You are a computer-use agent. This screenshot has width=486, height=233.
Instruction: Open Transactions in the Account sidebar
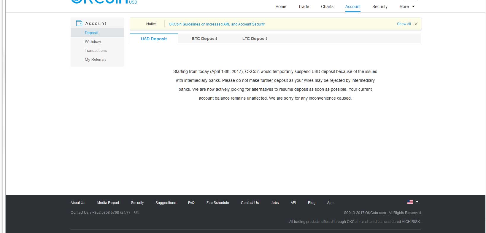point(96,50)
